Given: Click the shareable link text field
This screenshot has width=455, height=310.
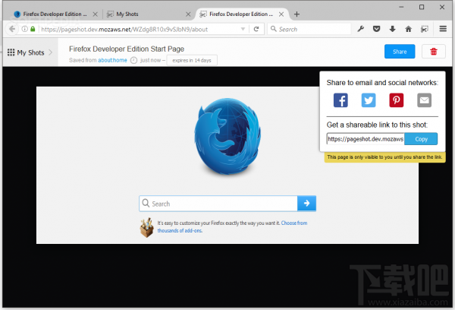Looking at the screenshot, I should [x=366, y=139].
